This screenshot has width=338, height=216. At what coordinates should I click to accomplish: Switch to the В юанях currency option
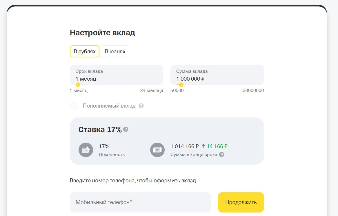[x=115, y=51]
